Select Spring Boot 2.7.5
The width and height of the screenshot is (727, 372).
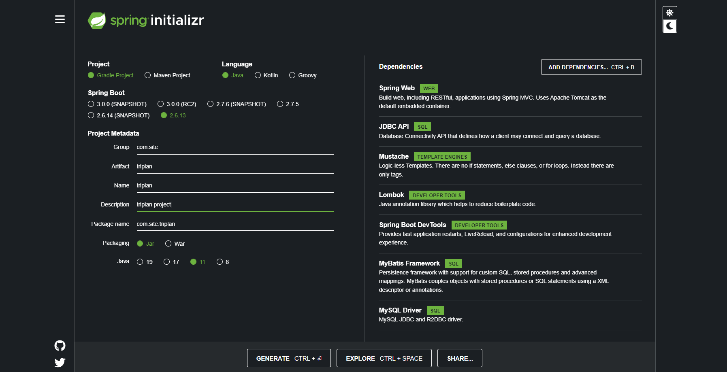point(288,104)
